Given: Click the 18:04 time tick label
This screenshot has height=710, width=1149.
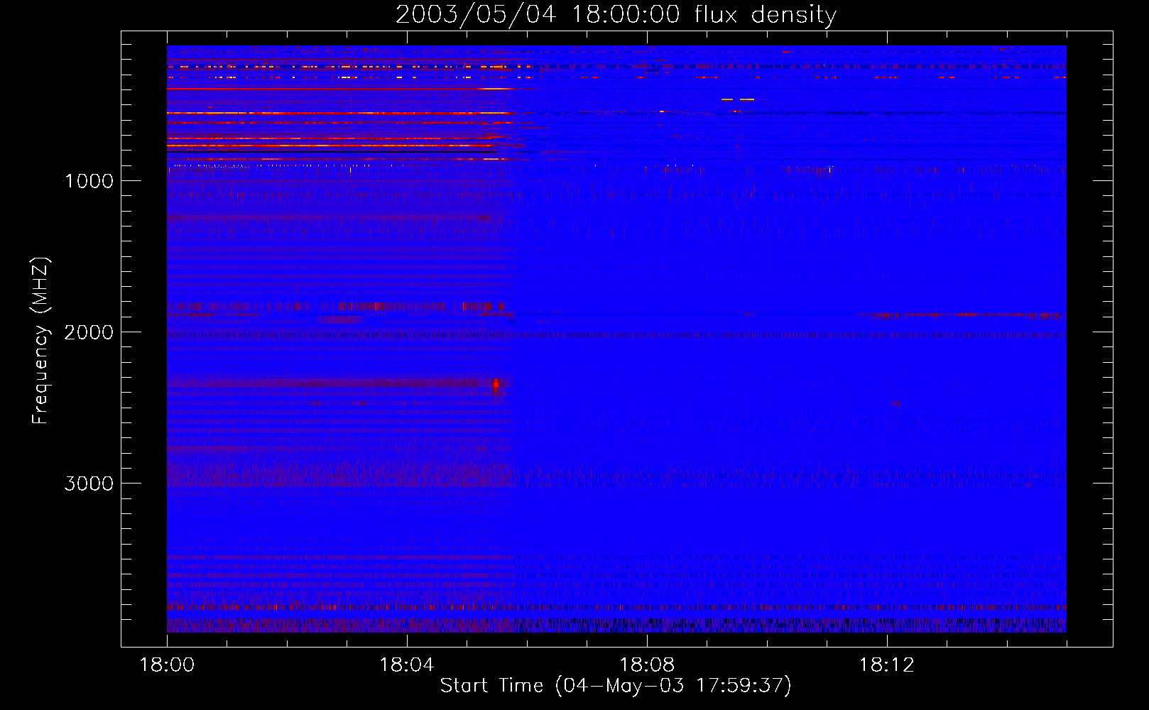Looking at the screenshot, I should pyautogui.click(x=407, y=665).
